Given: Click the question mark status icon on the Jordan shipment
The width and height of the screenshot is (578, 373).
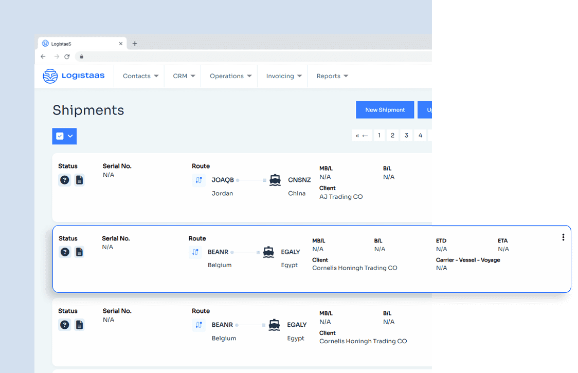Looking at the screenshot, I should [64, 180].
